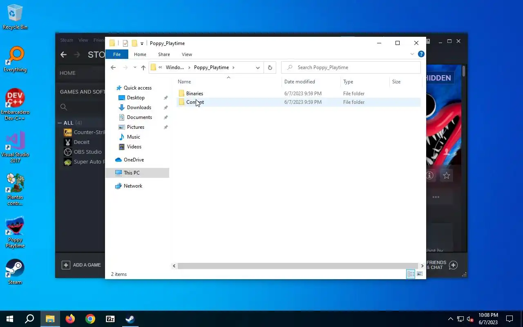
Task: Sort by the Size column header
Action: tap(405, 82)
